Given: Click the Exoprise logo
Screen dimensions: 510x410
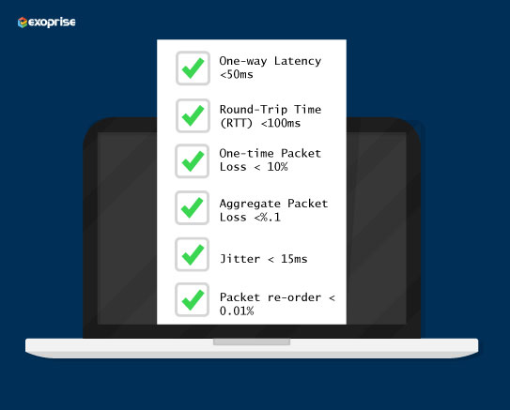Looking at the screenshot, I should (47, 23).
